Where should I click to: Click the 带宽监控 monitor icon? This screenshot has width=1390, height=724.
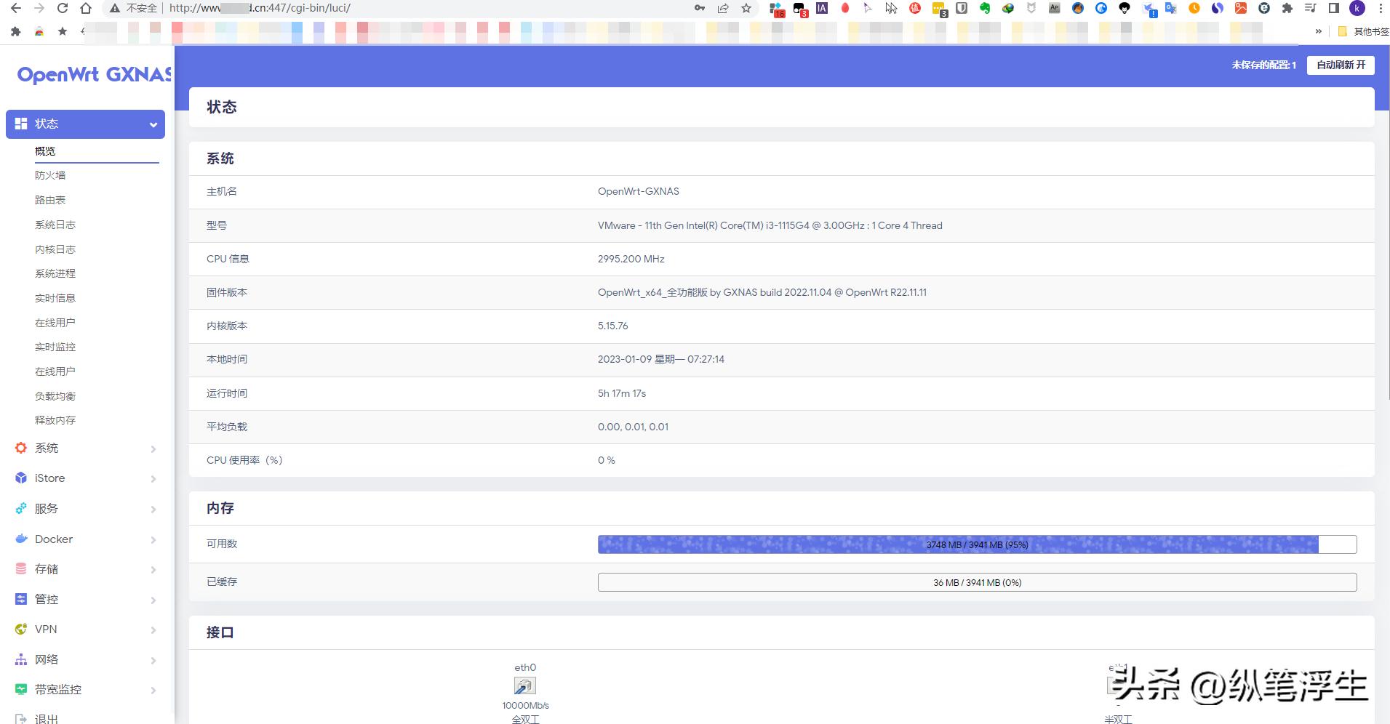click(x=21, y=690)
